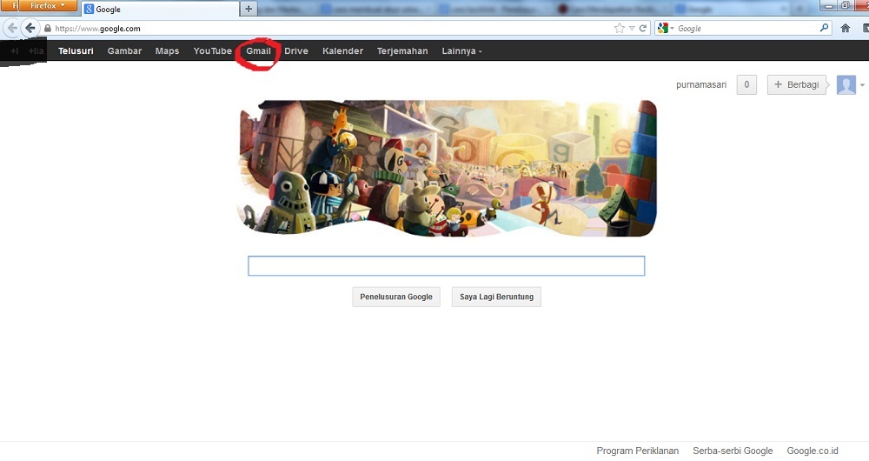Expand account dropdown arrow beside avatar
The height and width of the screenshot is (461, 869).
coord(862,85)
